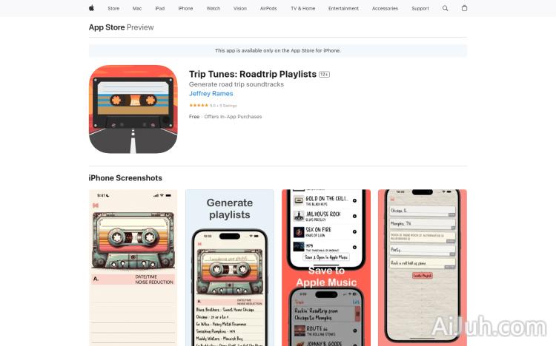Screen dimensions: 556x346
Task: Go to the iPad section
Action: (x=159, y=8)
